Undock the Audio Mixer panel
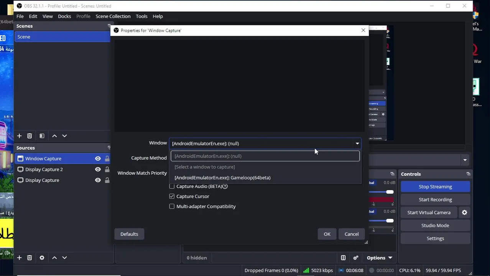The width and height of the screenshot is (490, 276). [392, 174]
